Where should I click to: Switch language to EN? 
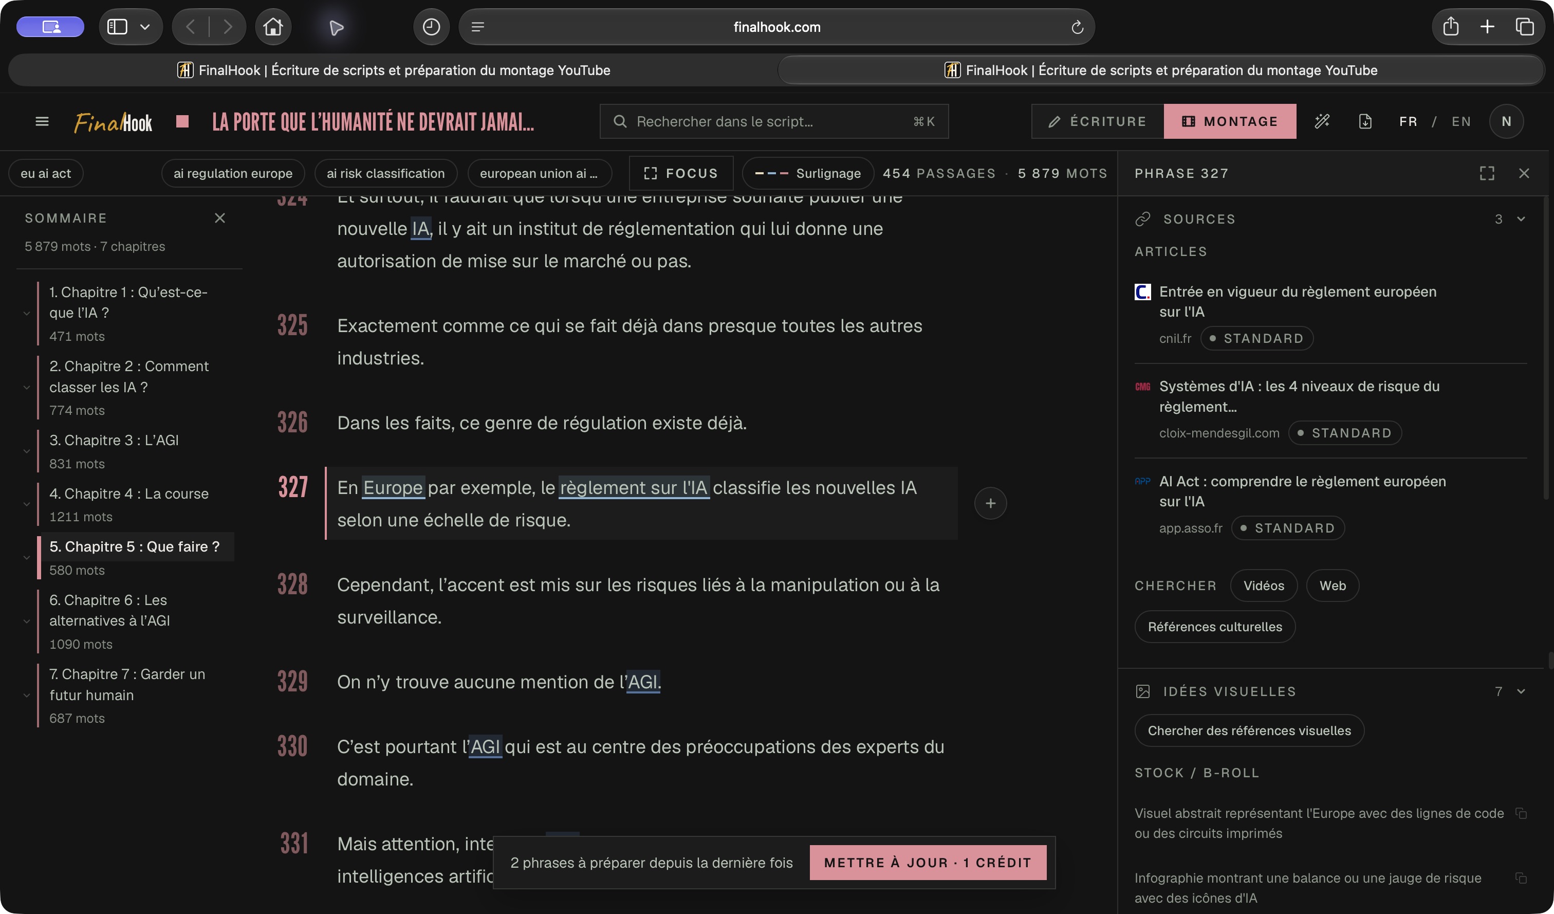[x=1461, y=121]
